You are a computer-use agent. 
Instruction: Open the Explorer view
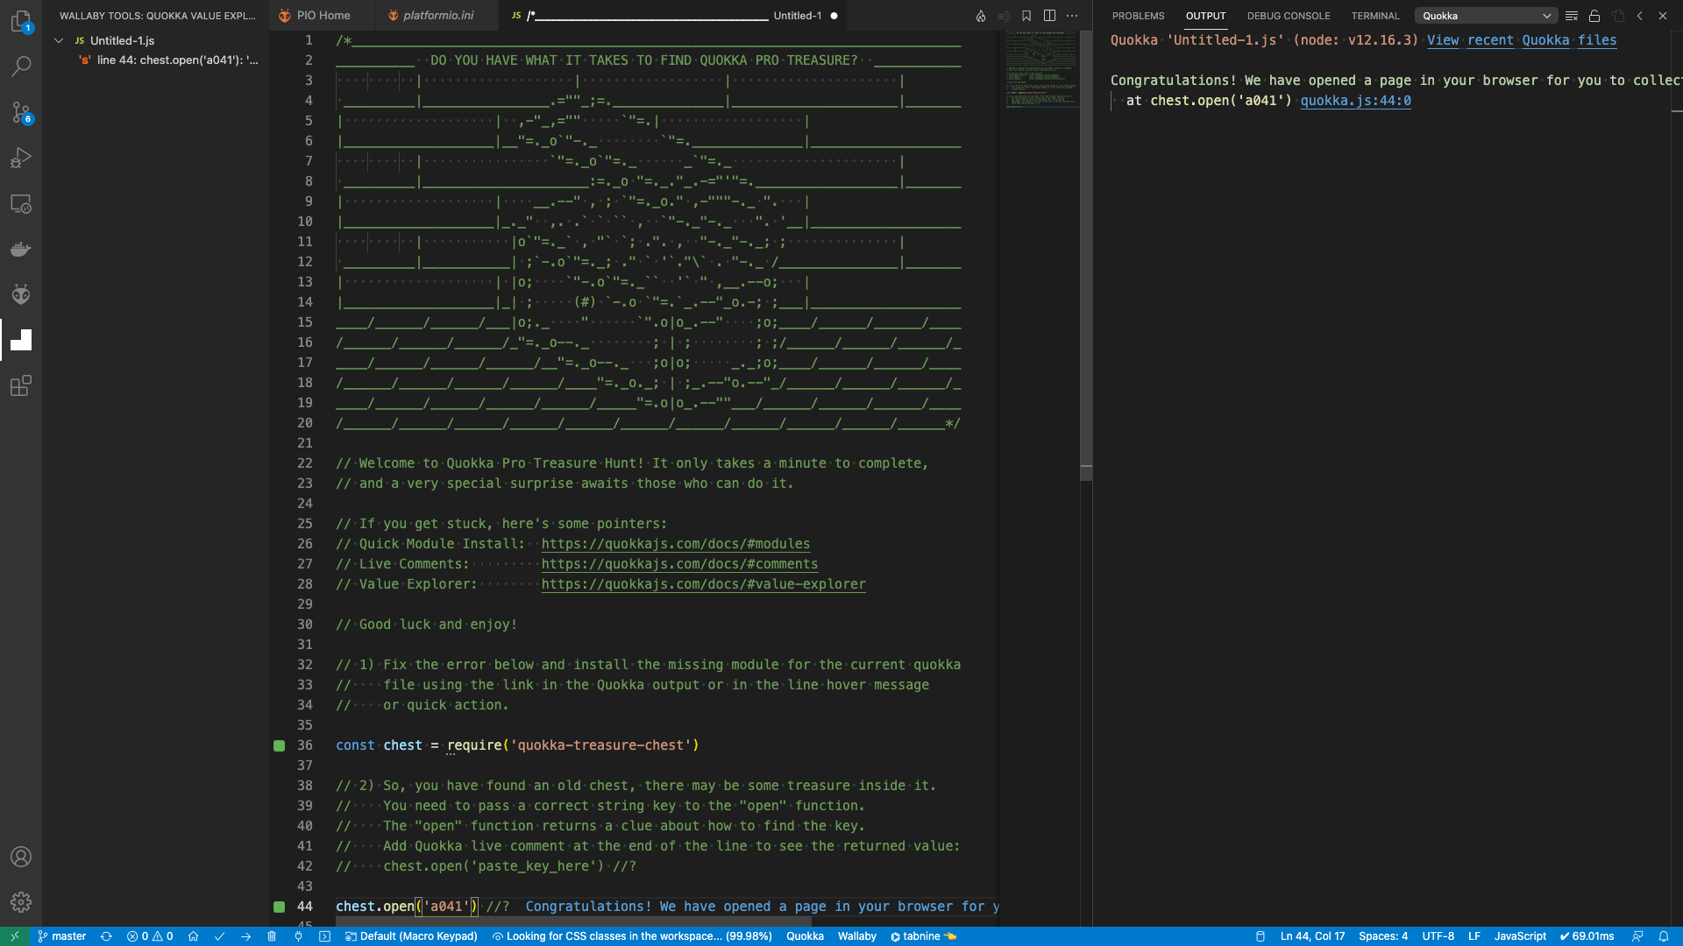(x=21, y=21)
